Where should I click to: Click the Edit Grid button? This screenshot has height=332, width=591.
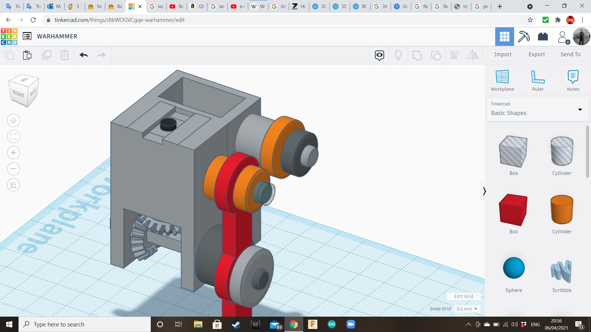[463, 296]
